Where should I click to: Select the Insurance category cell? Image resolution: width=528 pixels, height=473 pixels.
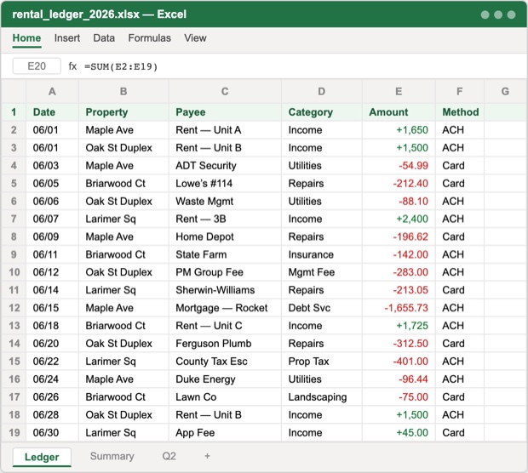[x=322, y=254]
